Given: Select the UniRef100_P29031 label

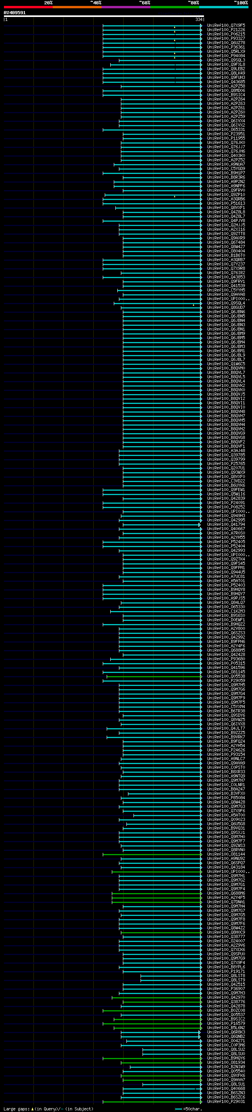Looking at the screenshot, I should [x=226, y=1102].
